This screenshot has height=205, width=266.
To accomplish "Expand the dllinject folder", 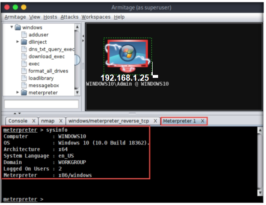I will click(x=18, y=42).
